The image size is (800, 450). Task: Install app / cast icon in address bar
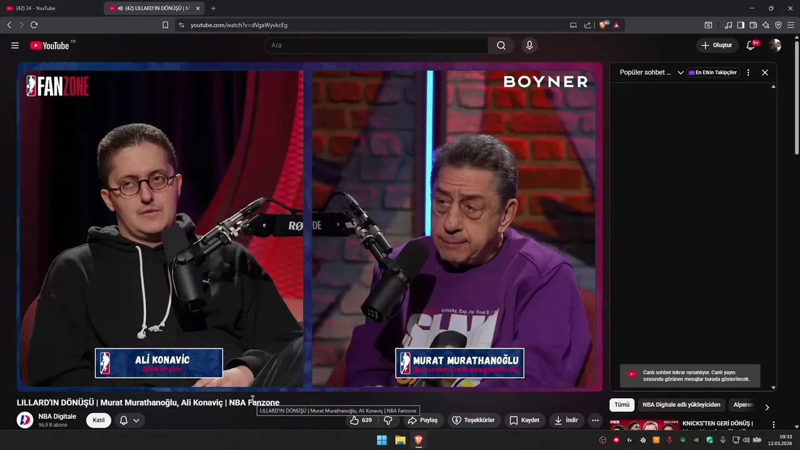pos(573,25)
